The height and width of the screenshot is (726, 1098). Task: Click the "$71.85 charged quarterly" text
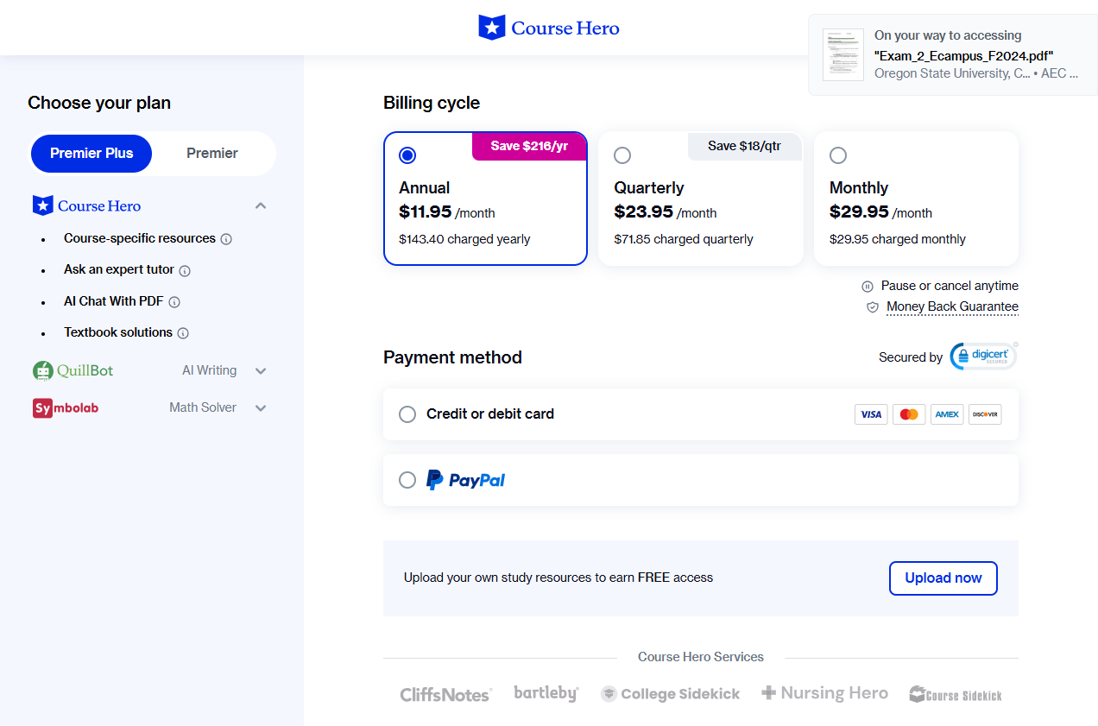[684, 239]
